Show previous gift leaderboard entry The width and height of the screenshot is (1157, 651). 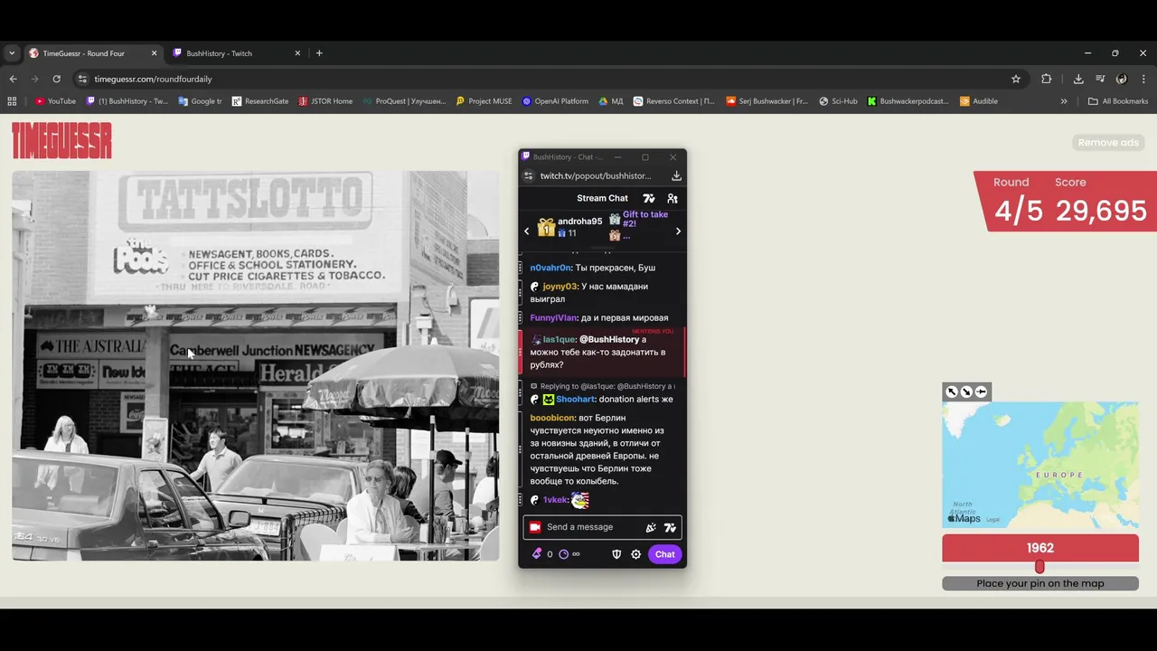point(527,231)
